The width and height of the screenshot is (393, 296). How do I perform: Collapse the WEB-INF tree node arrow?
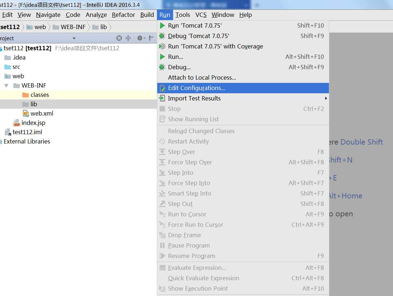click(x=6, y=86)
